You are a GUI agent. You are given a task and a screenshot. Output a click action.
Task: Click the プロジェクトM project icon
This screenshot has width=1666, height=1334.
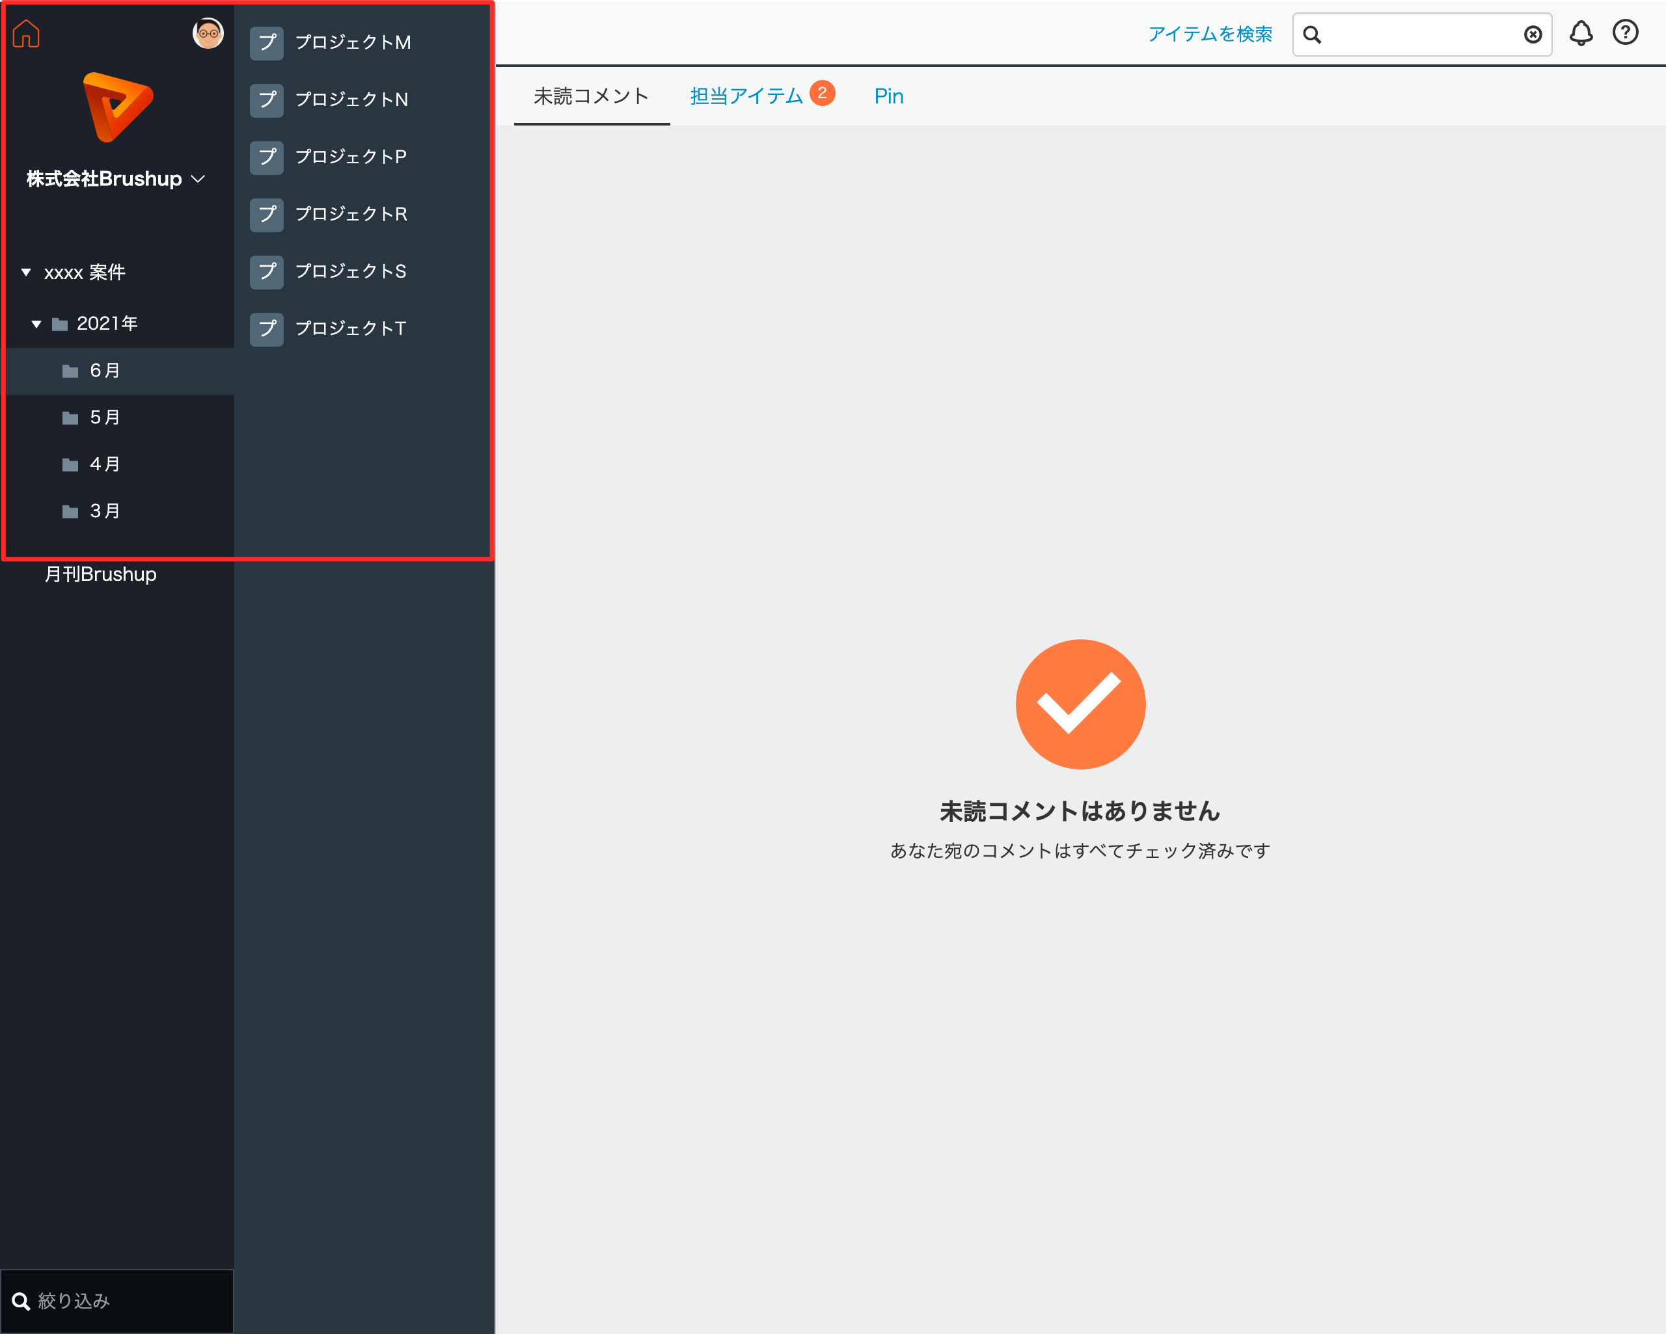[x=267, y=42]
